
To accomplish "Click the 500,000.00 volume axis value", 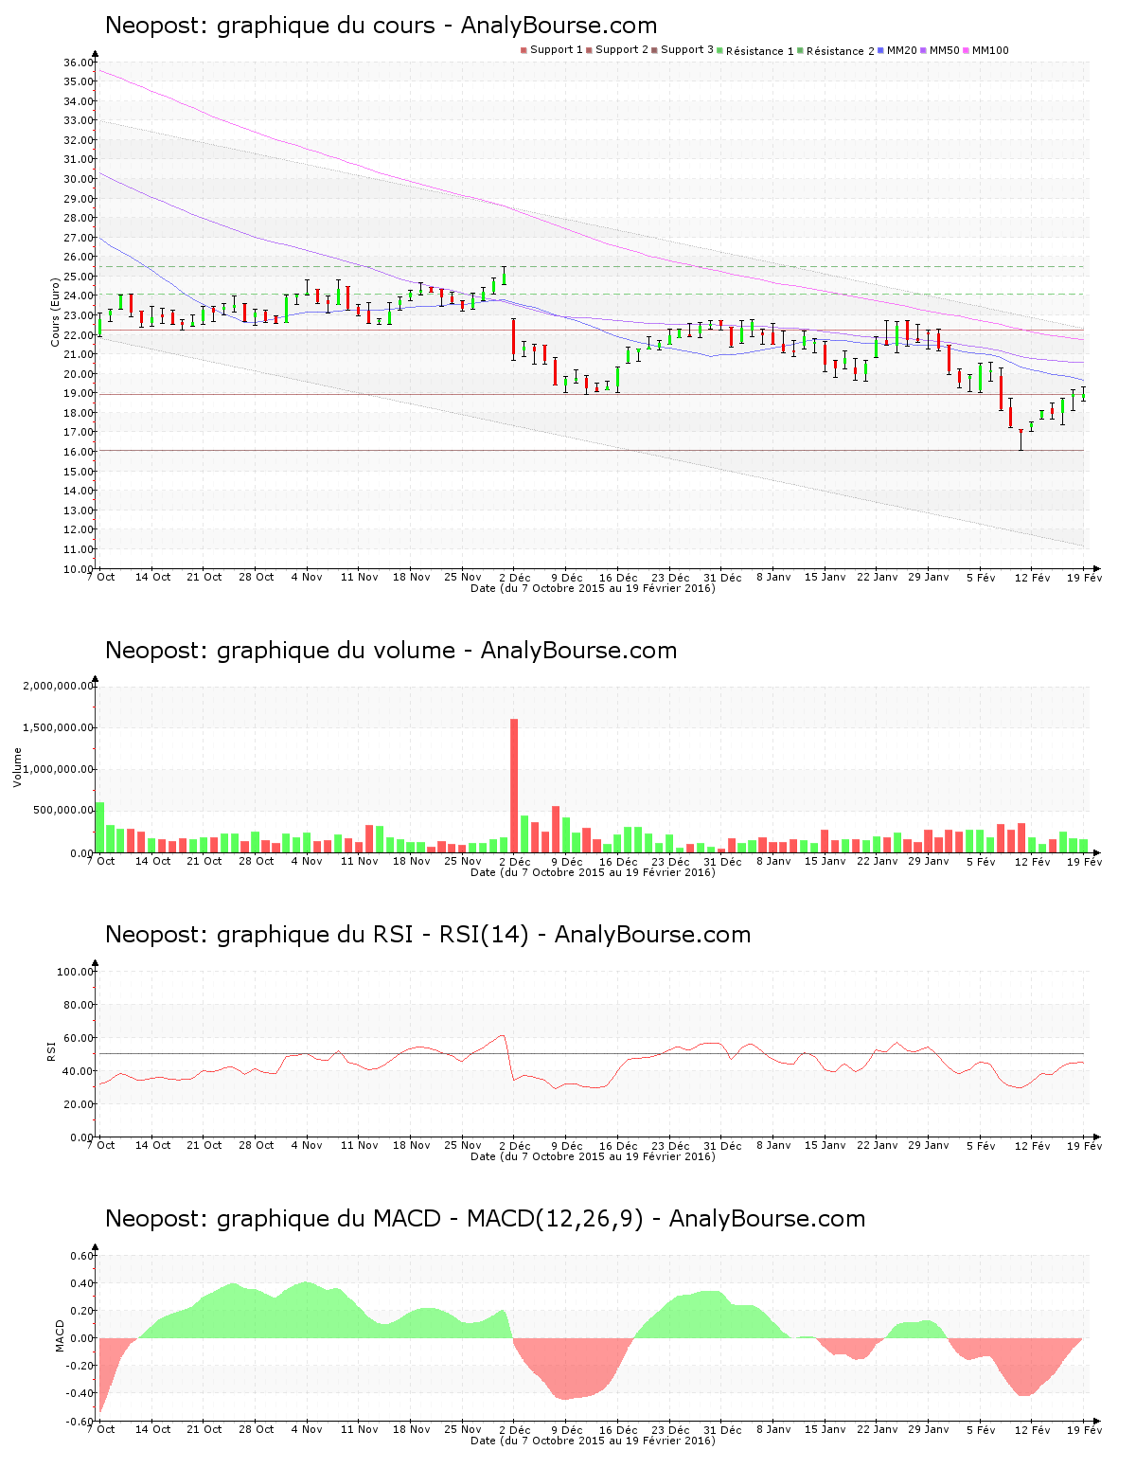I will pyautogui.click(x=62, y=811).
